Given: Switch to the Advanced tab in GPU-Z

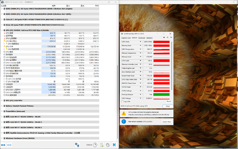Looking at the screenshot, I should 141,38.
